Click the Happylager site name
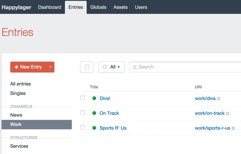Screen dimensions: 241x154 (x=16, y=7)
